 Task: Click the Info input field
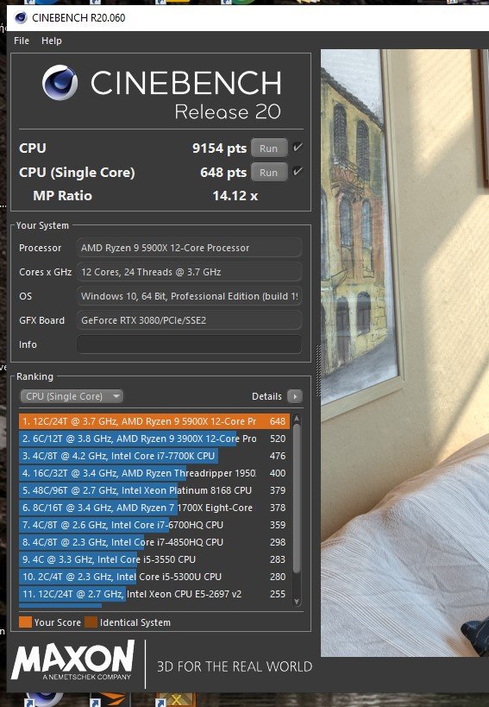189,344
